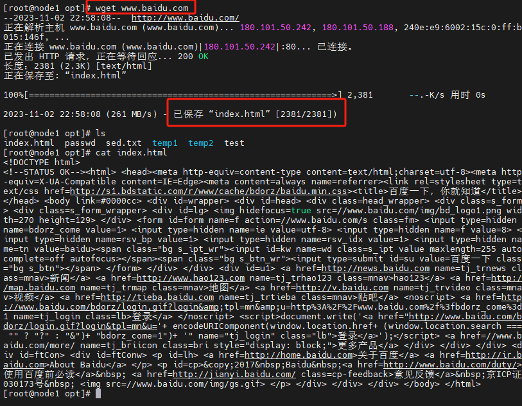The image size is (522, 406).
Task: Click the 'temp2' directory name
Action: [x=201, y=143]
